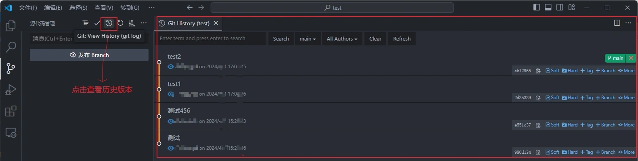The width and height of the screenshot is (638, 161).
Task: Click the title bar command search box
Action: (332, 8)
